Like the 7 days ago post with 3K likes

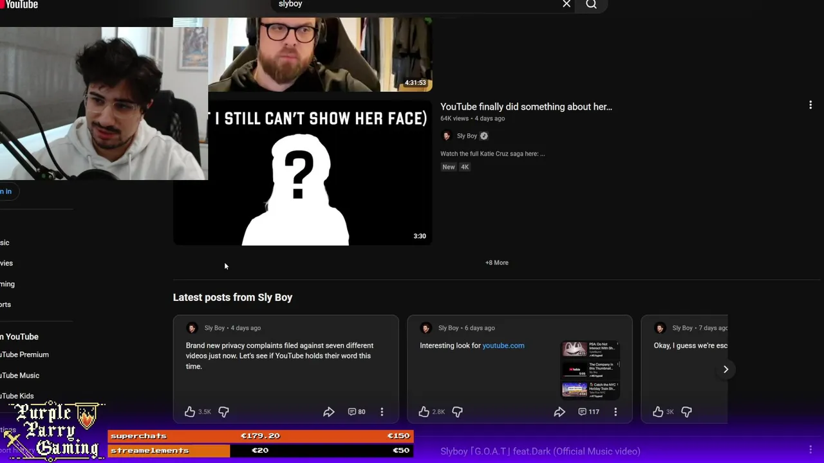658,412
